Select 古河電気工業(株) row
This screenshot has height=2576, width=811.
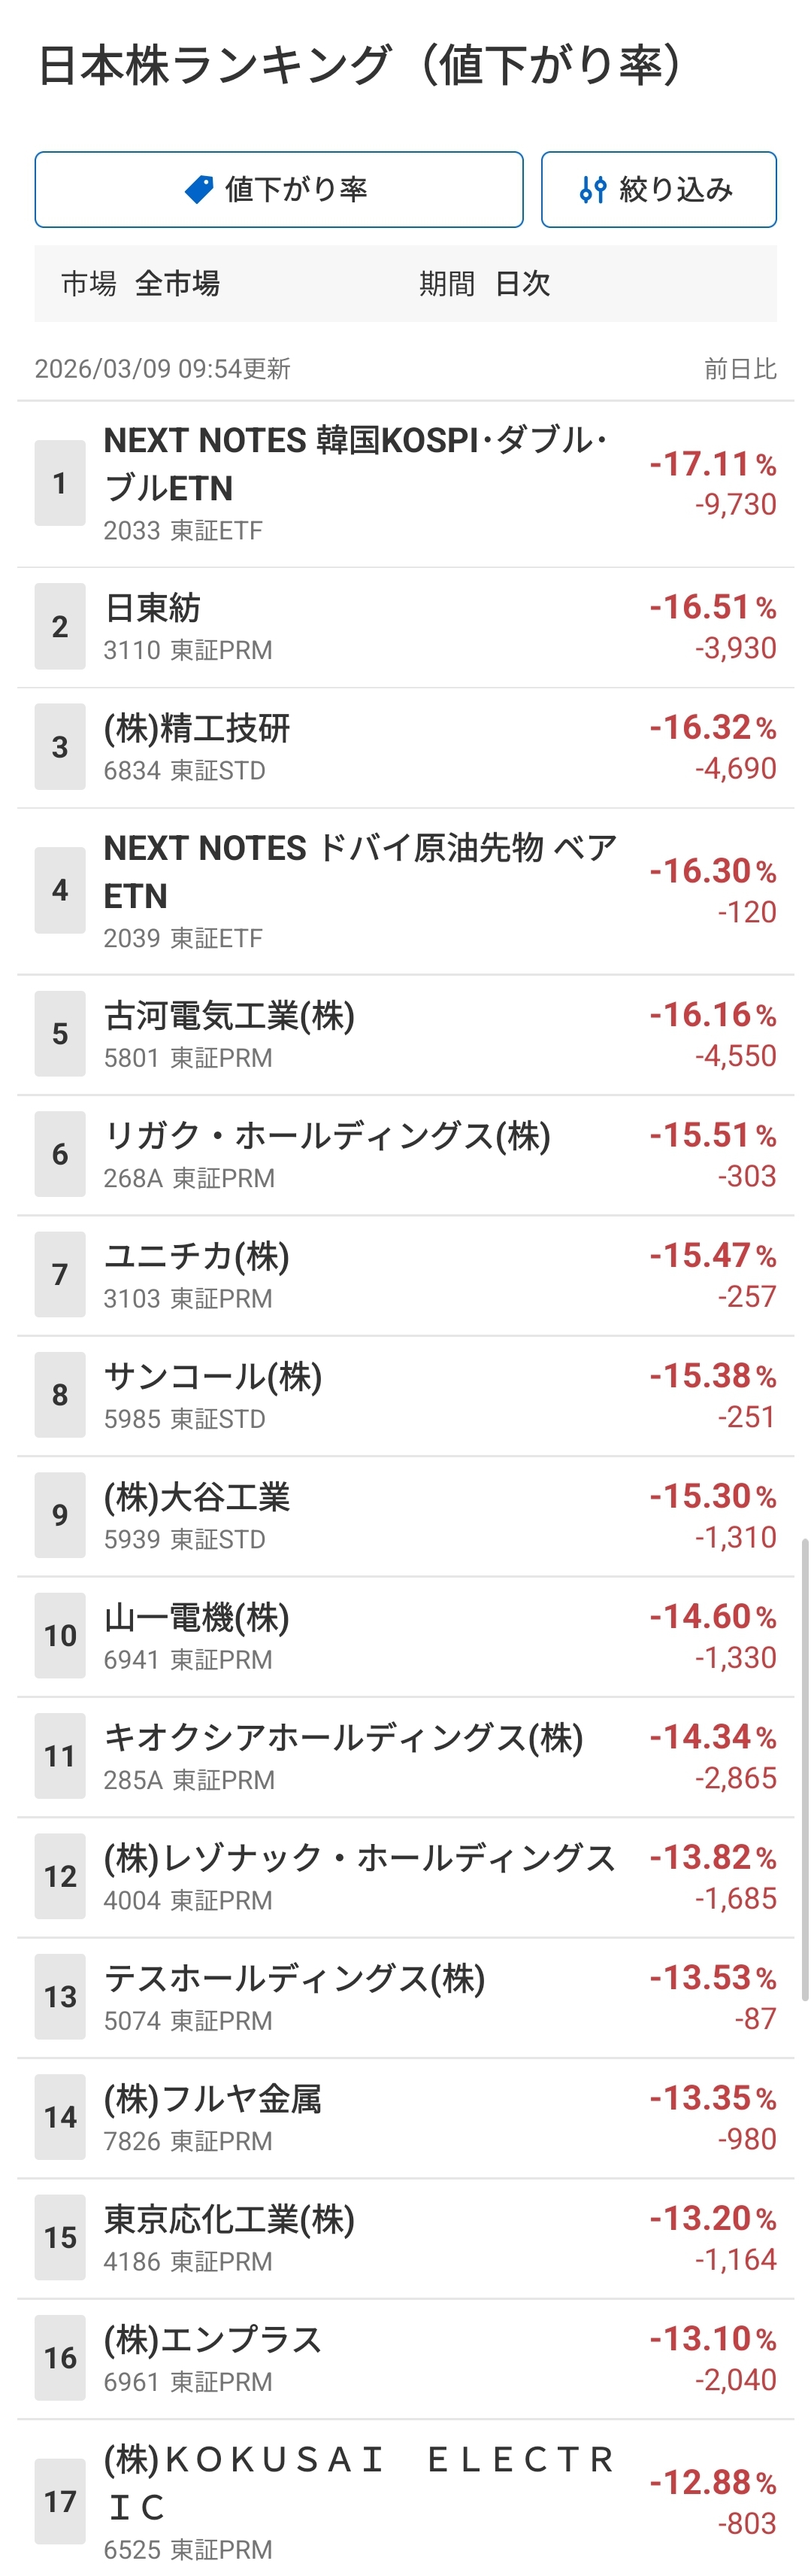coord(230,1016)
